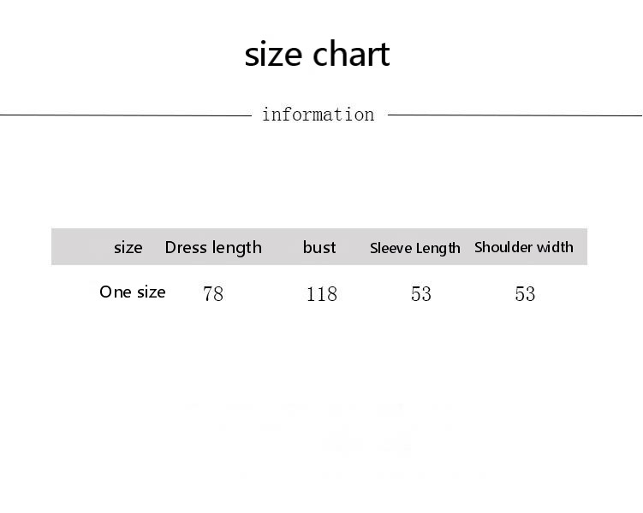Click the word 'Dress' in the header row
643x513 pixels.
pyautogui.click(x=186, y=248)
